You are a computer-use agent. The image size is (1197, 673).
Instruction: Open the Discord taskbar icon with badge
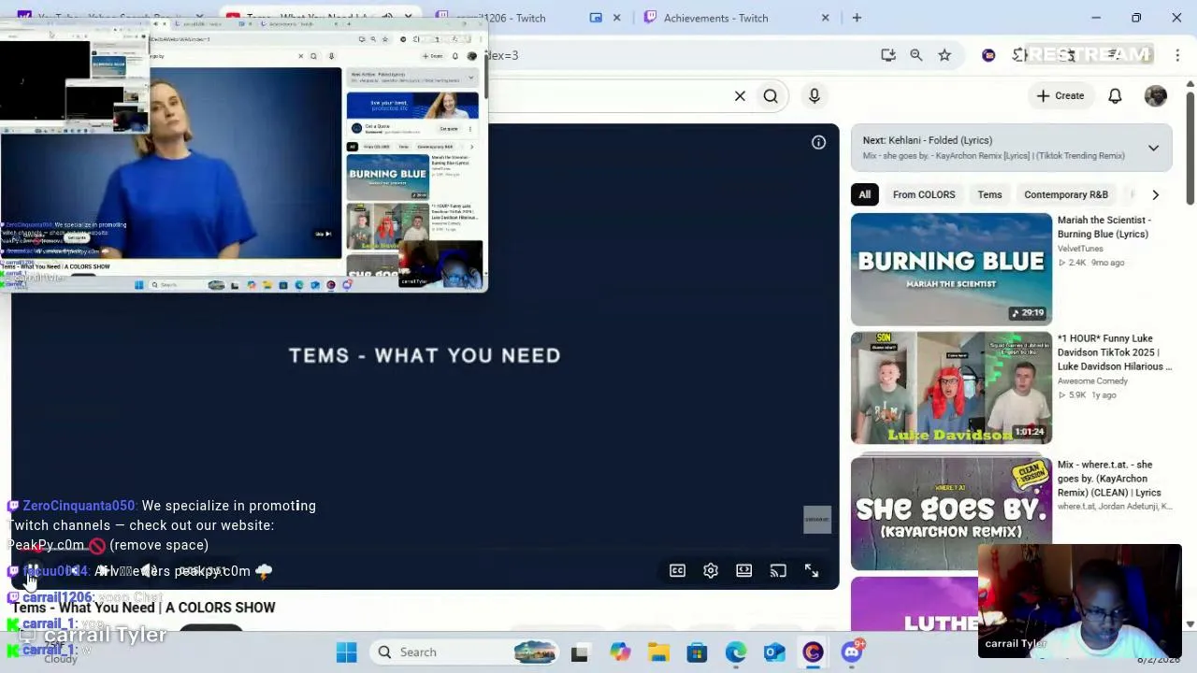852,652
